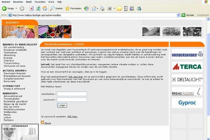Focus the password input field
The width and height of the screenshot is (210, 140).
[x=72, y=100]
